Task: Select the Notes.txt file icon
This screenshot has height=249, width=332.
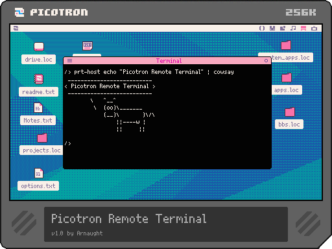Action: tap(38, 108)
